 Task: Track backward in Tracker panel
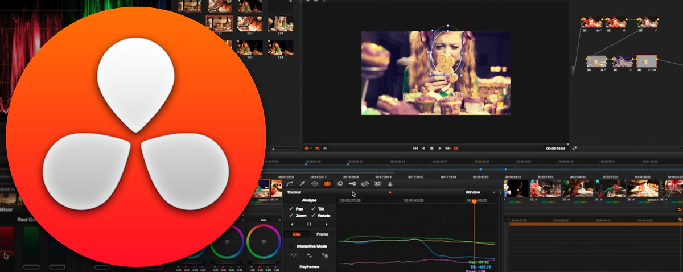click(292, 224)
